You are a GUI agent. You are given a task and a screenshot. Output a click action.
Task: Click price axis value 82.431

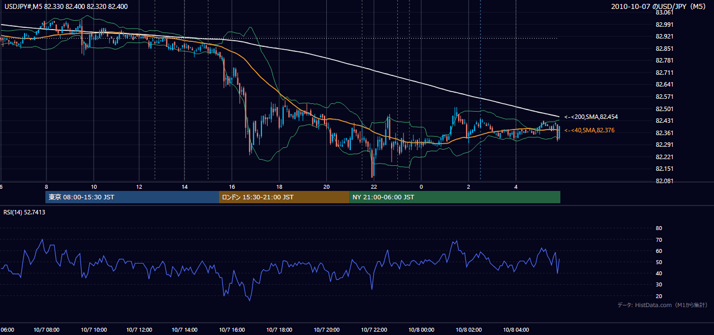664,121
